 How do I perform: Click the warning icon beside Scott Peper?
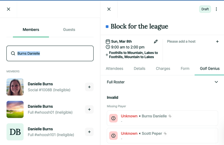point(113,136)
